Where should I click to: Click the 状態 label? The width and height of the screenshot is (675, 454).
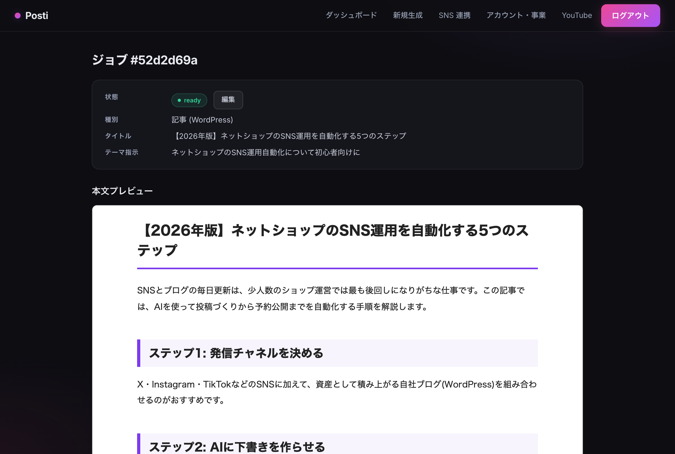click(x=111, y=97)
